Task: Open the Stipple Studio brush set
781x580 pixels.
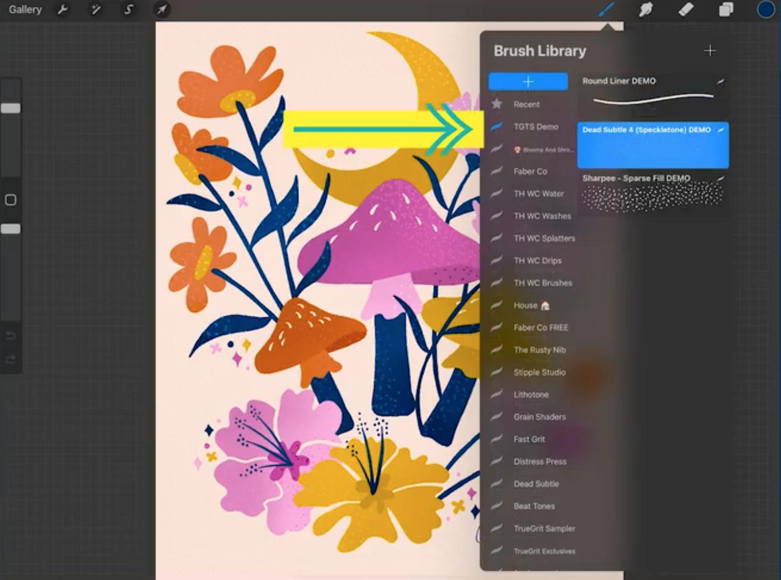Action: pos(539,372)
